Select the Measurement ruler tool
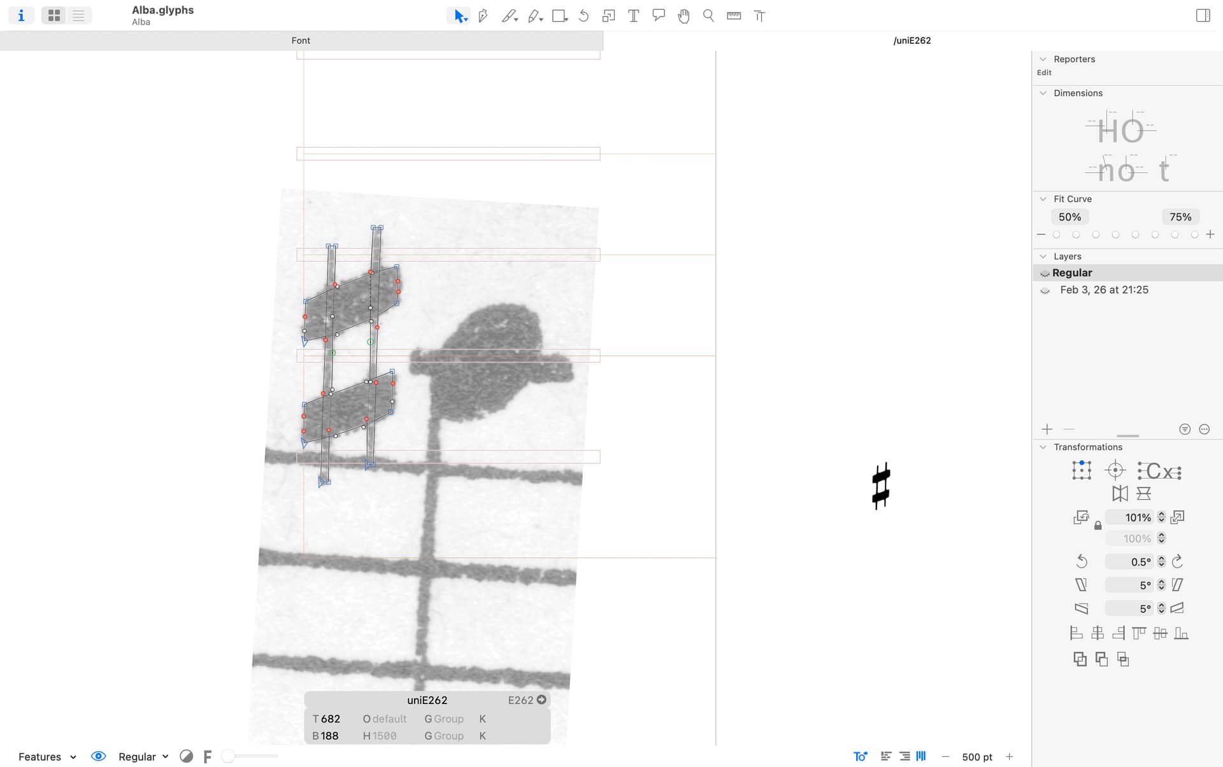 [734, 16]
